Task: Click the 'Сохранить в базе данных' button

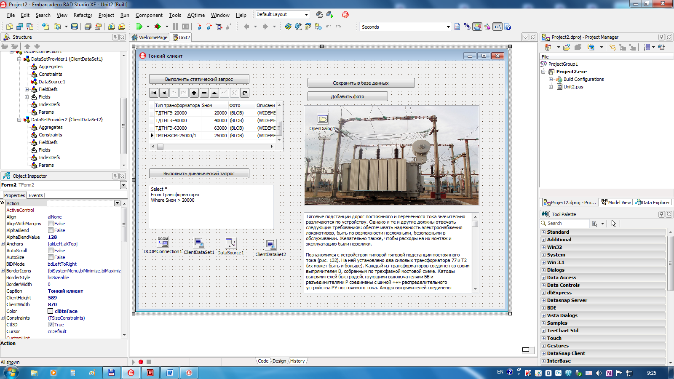Action: pos(361,83)
